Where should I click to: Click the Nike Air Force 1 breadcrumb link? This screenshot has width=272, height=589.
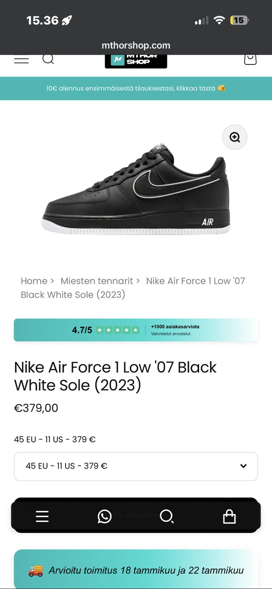tap(195, 281)
